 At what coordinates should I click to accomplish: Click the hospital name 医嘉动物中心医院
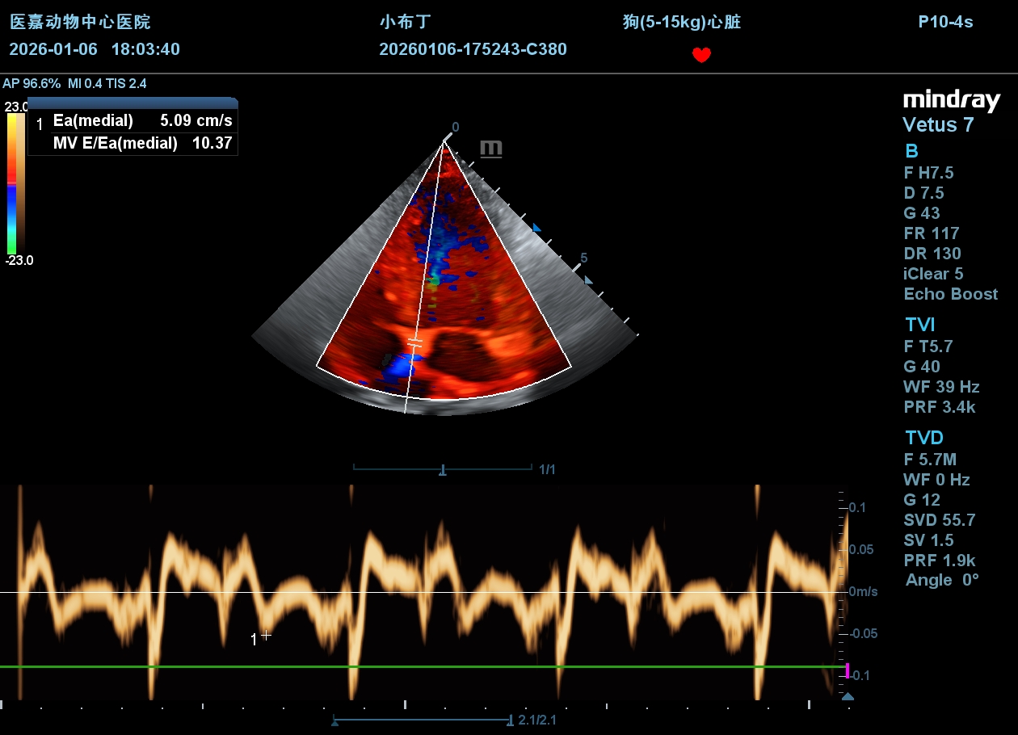tap(80, 22)
